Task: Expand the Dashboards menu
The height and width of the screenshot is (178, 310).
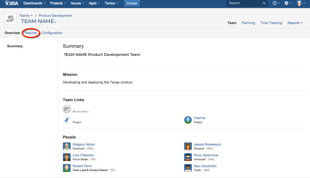Action: pyautogui.click(x=34, y=3)
